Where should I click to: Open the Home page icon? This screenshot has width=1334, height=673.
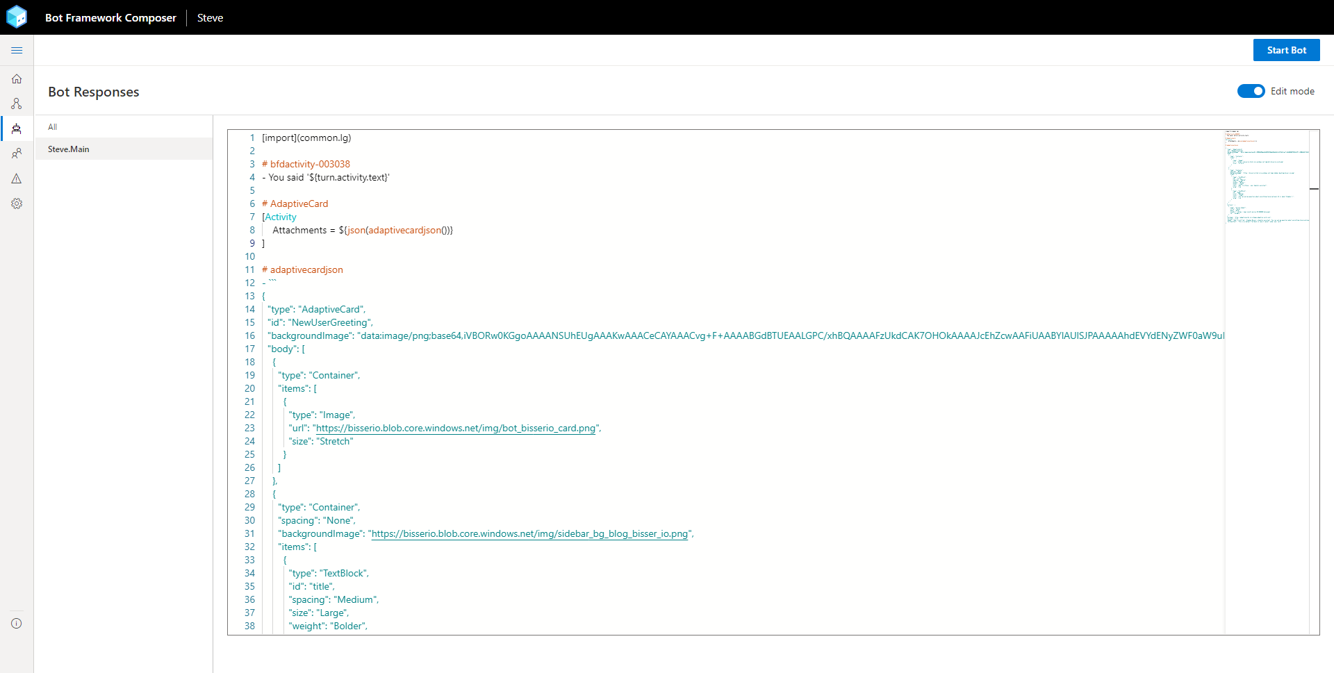pyautogui.click(x=17, y=78)
